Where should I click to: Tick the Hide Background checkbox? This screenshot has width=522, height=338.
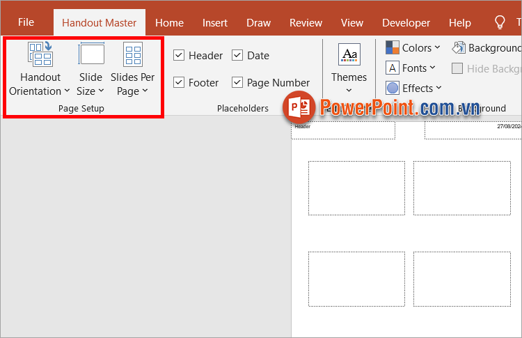(457, 68)
